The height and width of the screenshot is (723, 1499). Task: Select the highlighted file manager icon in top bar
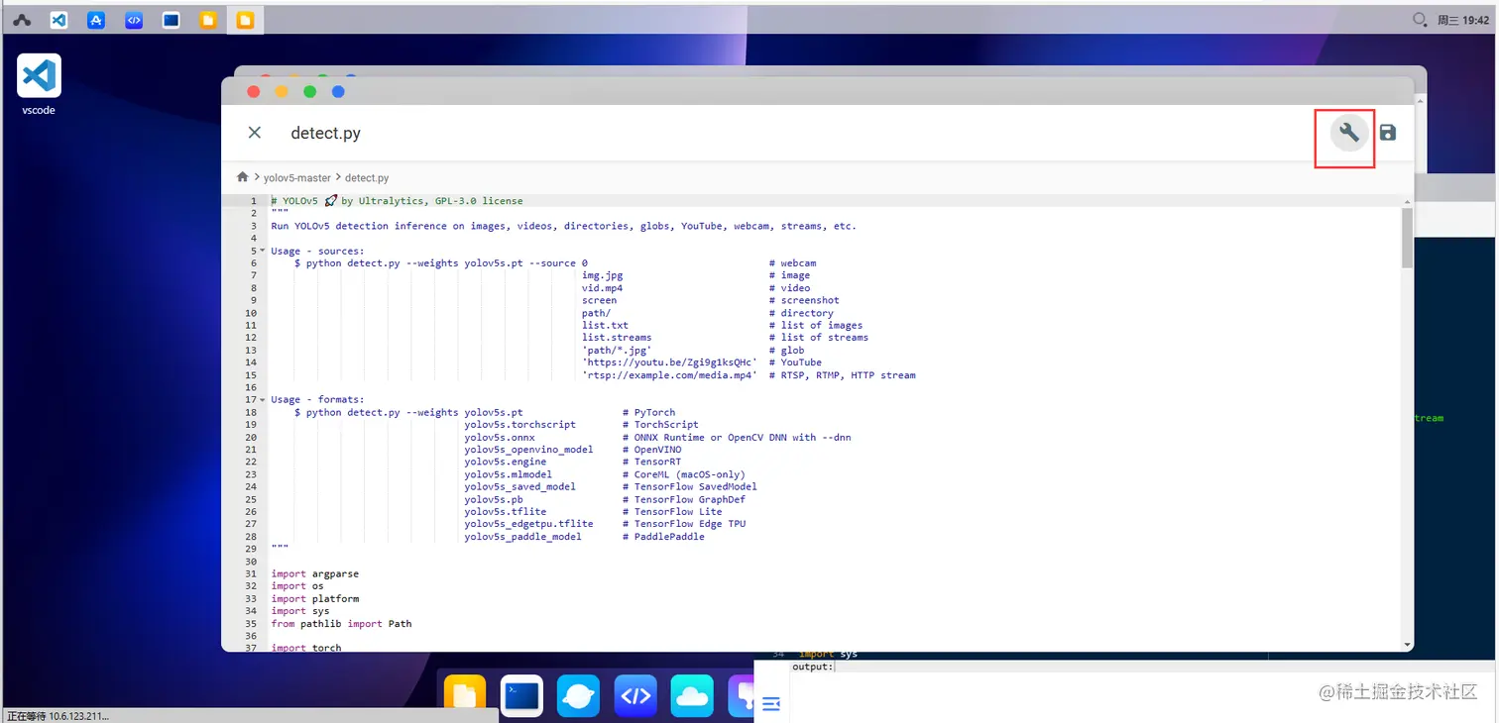pos(245,20)
